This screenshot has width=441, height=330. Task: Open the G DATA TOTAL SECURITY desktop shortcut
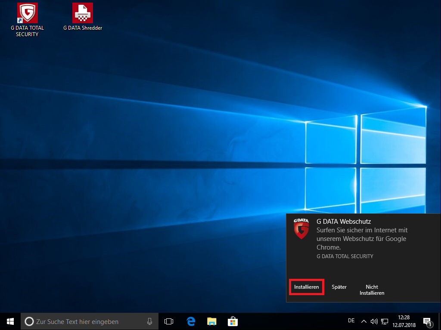pyautogui.click(x=27, y=20)
